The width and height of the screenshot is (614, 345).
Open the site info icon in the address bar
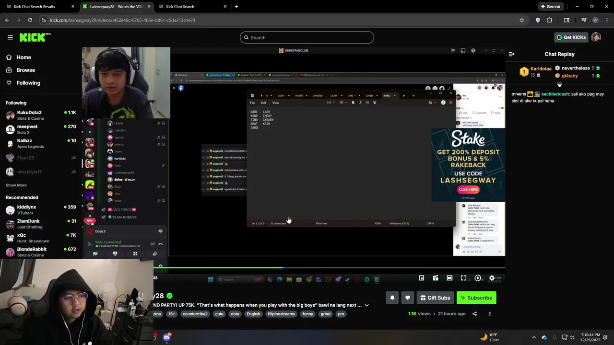click(x=44, y=20)
